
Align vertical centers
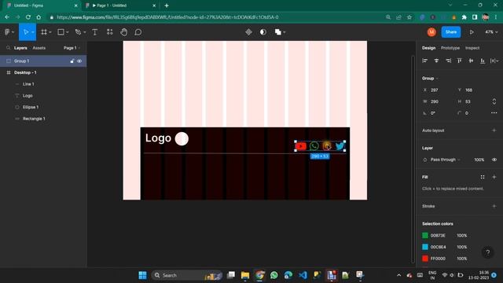[471, 61]
